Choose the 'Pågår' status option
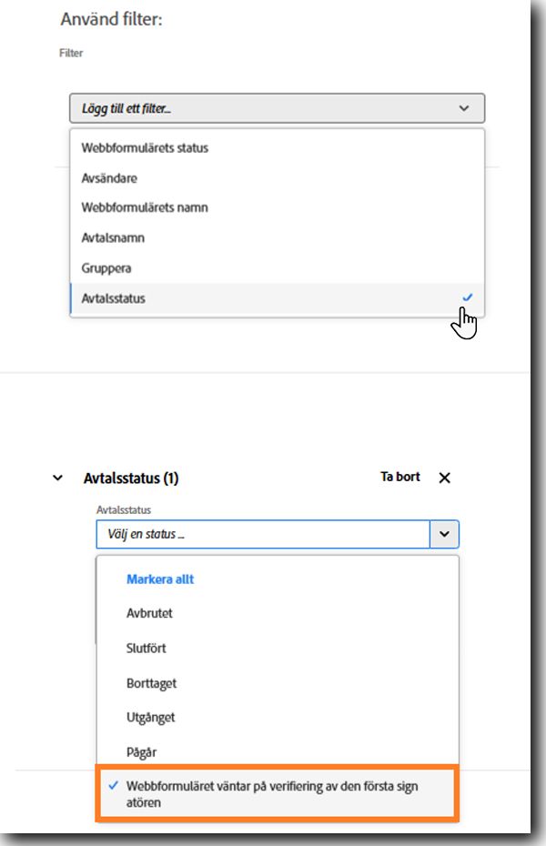This screenshot has height=846, width=546. coord(142,752)
